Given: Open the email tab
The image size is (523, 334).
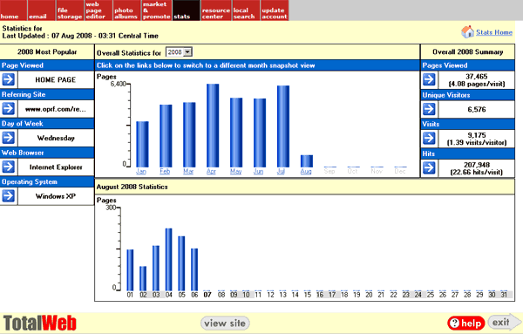Looking at the screenshot, I should click(x=41, y=10).
